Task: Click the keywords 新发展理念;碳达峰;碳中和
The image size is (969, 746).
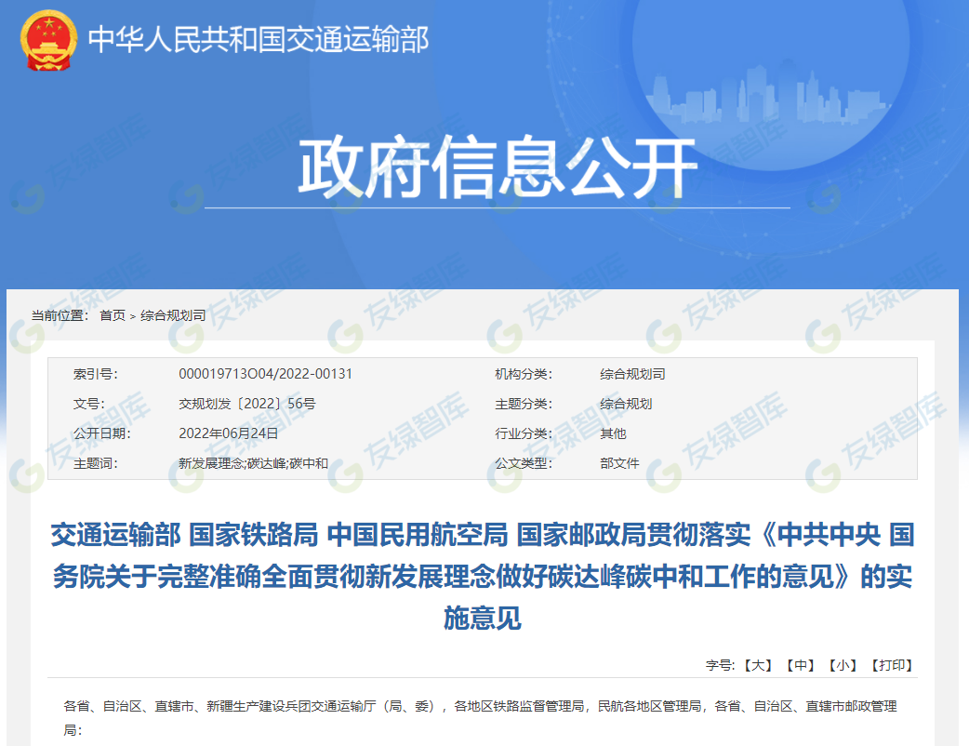Action: coord(253,463)
